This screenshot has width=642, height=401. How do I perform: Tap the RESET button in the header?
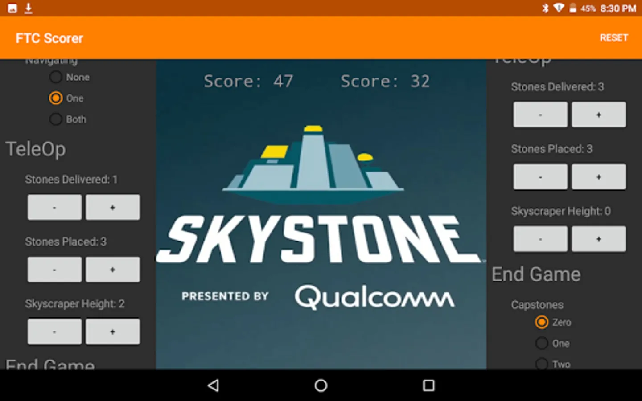(x=613, y=38)
